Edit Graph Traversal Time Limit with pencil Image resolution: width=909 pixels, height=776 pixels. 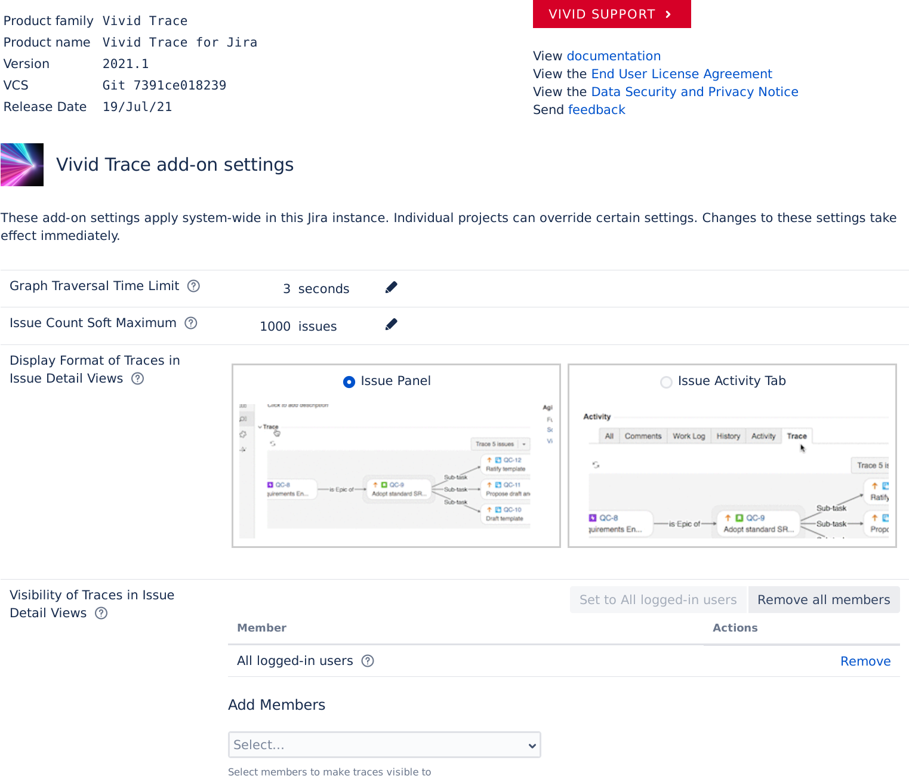(392, 288)
